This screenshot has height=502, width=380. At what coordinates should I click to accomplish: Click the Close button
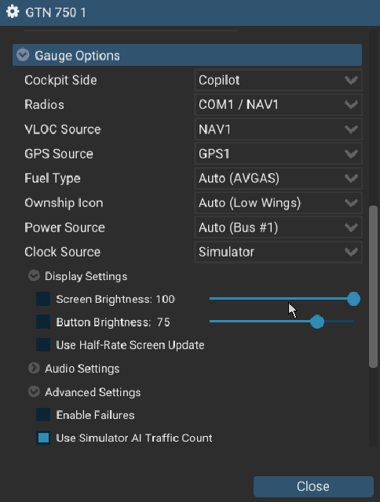point(313,486)
